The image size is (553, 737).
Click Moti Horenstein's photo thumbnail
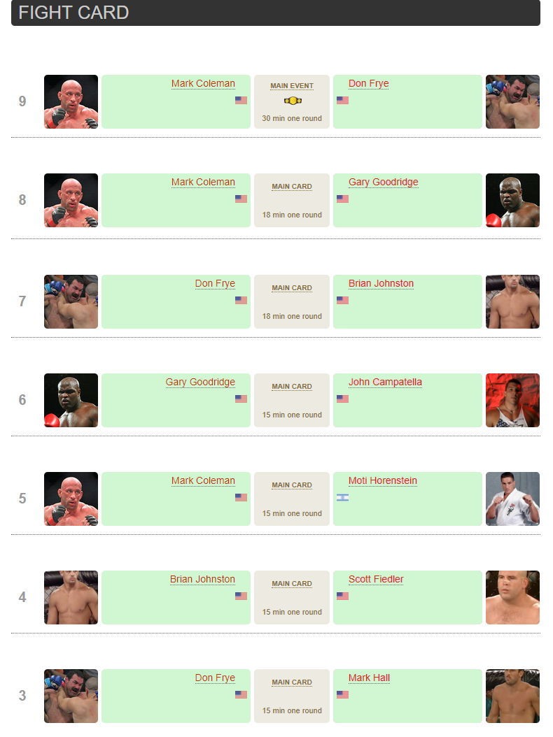point(512,499)
